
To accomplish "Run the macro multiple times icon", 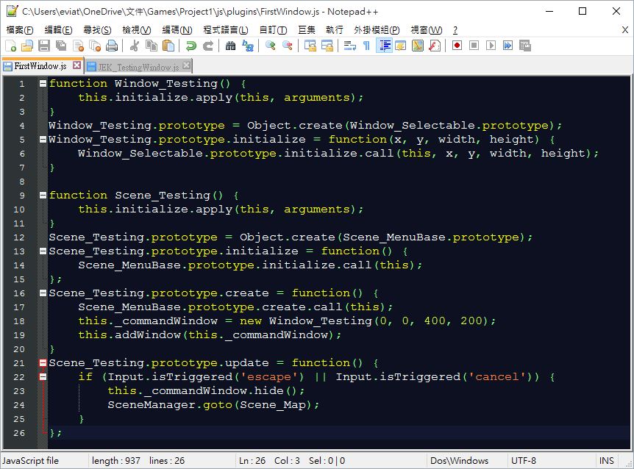I will [x=507, y=46].
